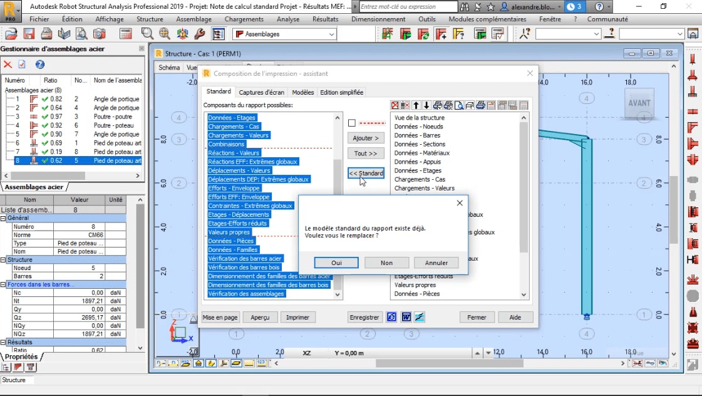Image resolution: width=702 pixels, height=396 pixels.
Task: Collapse the Résultats property group
Action: pos(3,342)
